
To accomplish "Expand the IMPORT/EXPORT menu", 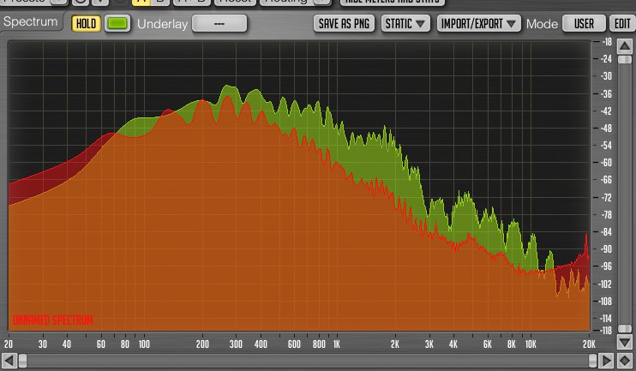I will pyautogui.click(x=479, y=23).
